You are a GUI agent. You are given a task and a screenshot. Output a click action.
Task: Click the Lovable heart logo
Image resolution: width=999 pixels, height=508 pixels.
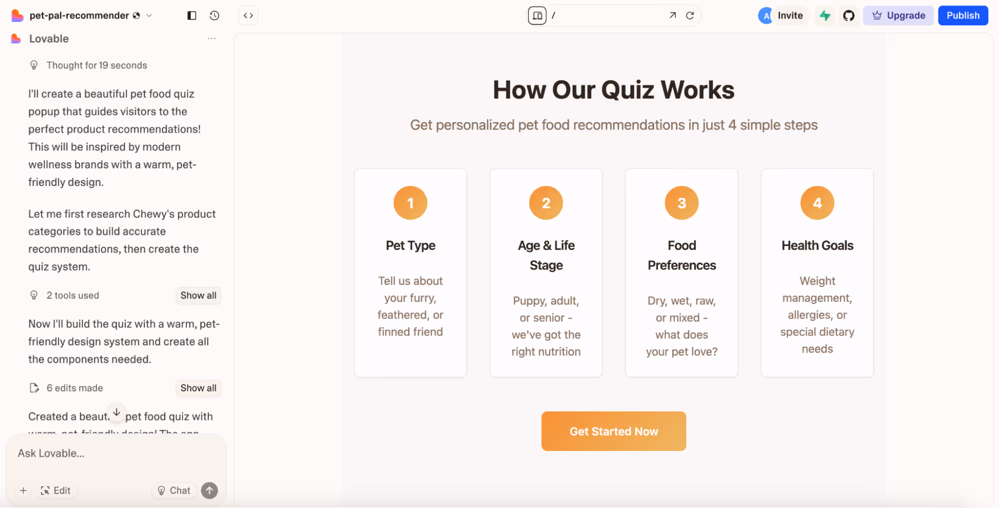tap(17, 15)
